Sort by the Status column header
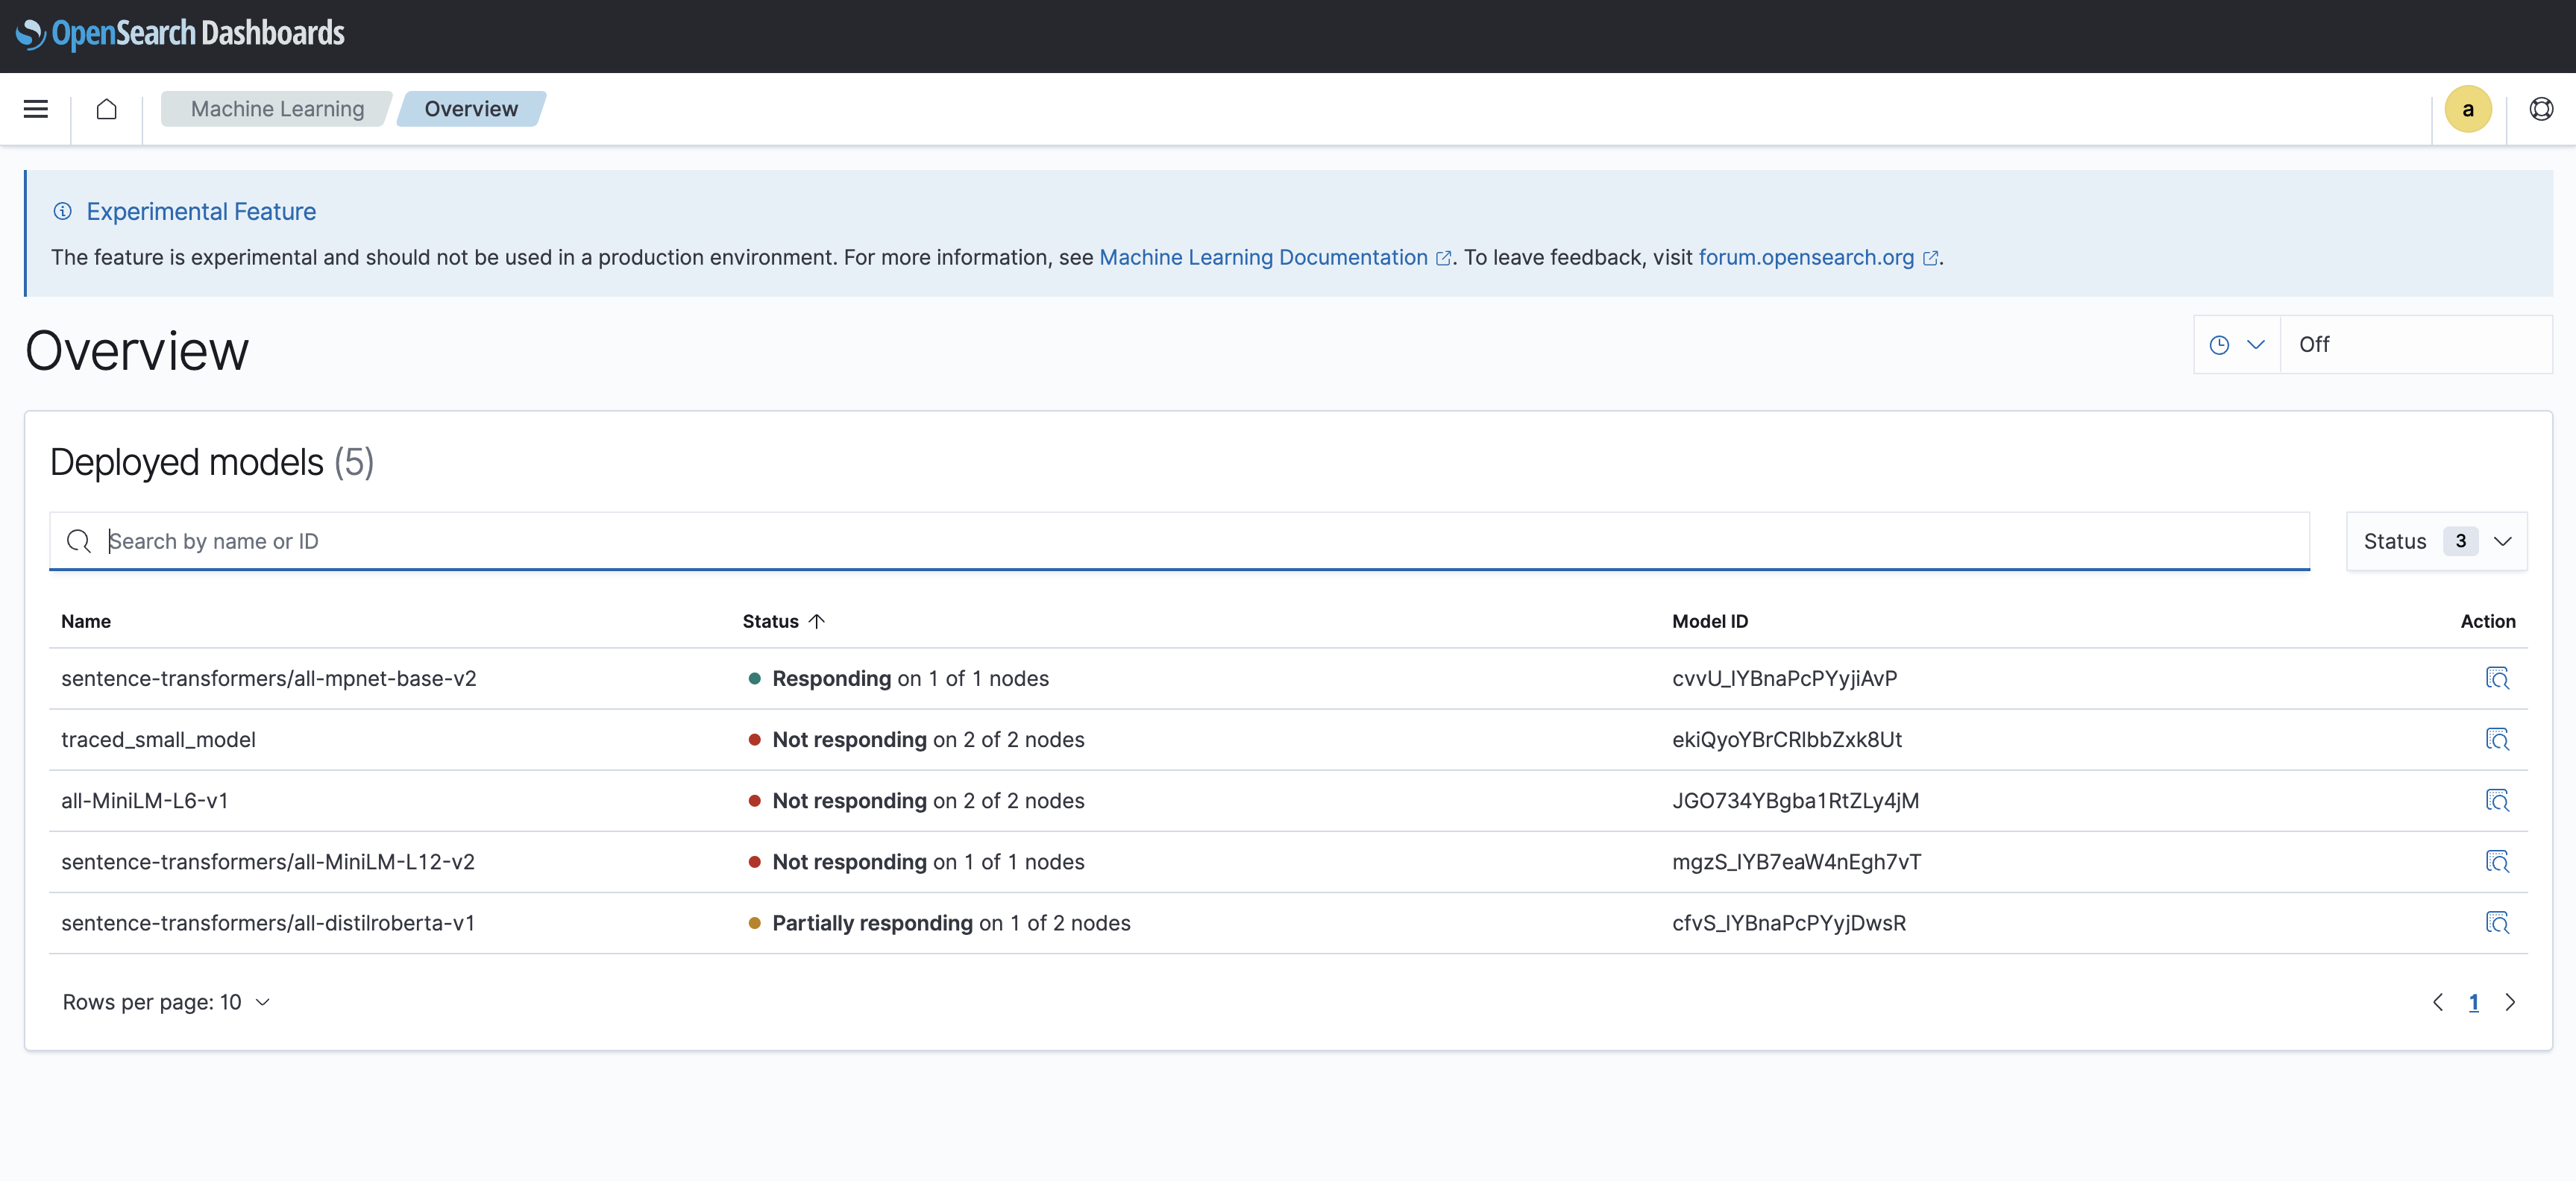Image resolution: width=2576 pixels, height=1181 pixels. 783,621
